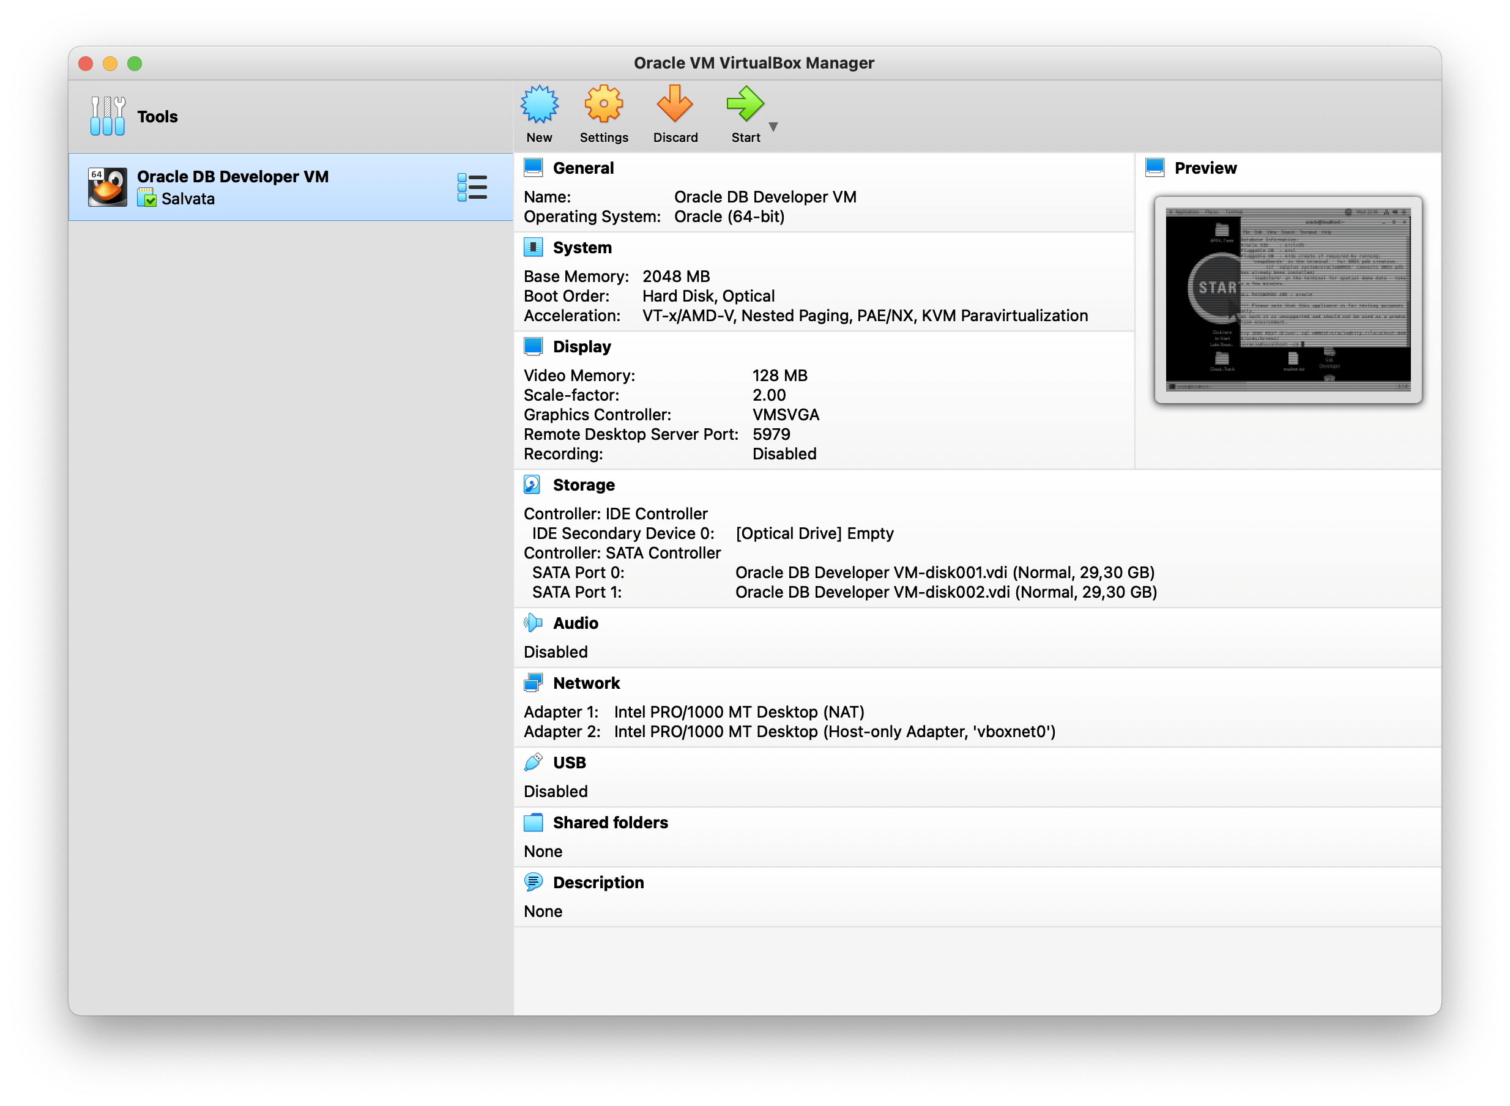Click the Oracle DB Developer VM penguin icon
The width and height of the screenshot is (1510, 1106).
[107, 187]
